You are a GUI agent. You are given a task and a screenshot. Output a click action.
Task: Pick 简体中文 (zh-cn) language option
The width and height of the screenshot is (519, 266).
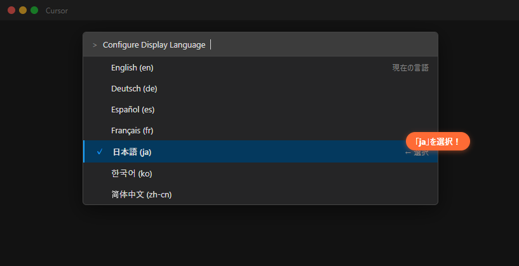pyautogui.click(x=141, y=194)
